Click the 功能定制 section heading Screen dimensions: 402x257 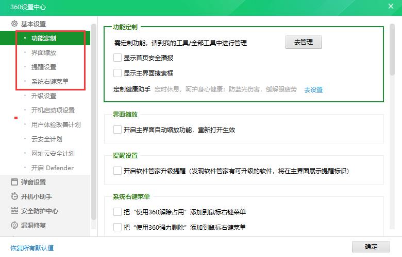click(125, 27)
